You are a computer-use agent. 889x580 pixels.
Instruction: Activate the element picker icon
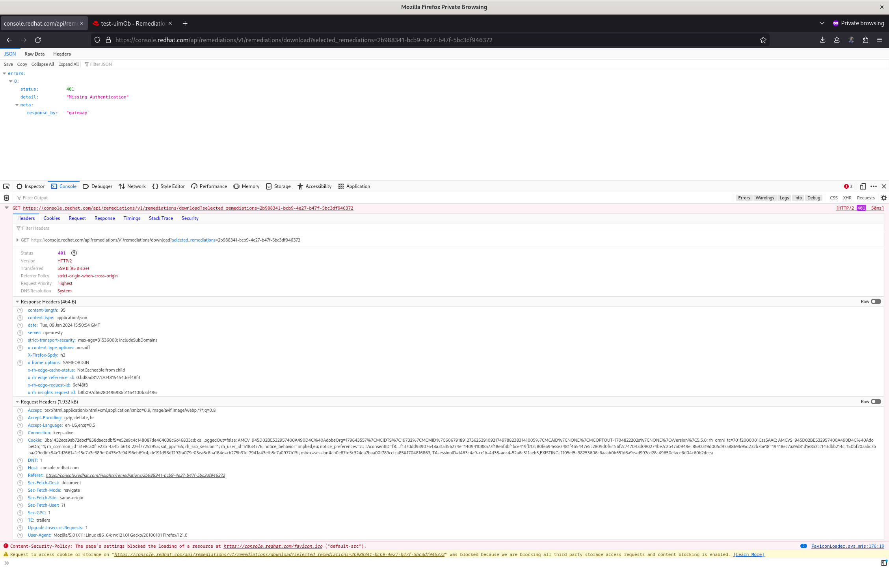[6, 186]
